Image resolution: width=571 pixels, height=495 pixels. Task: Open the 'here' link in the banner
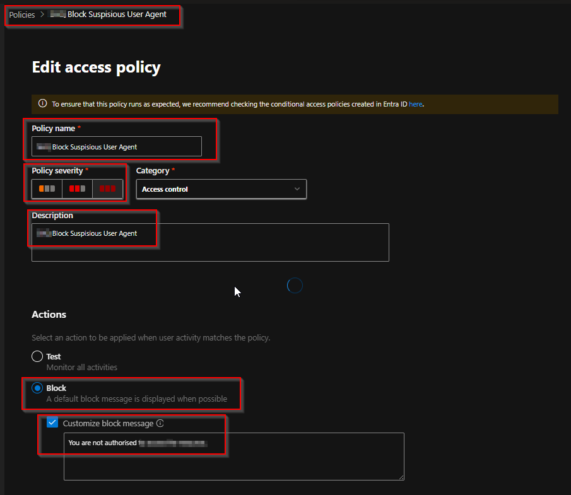click(415, 104)
